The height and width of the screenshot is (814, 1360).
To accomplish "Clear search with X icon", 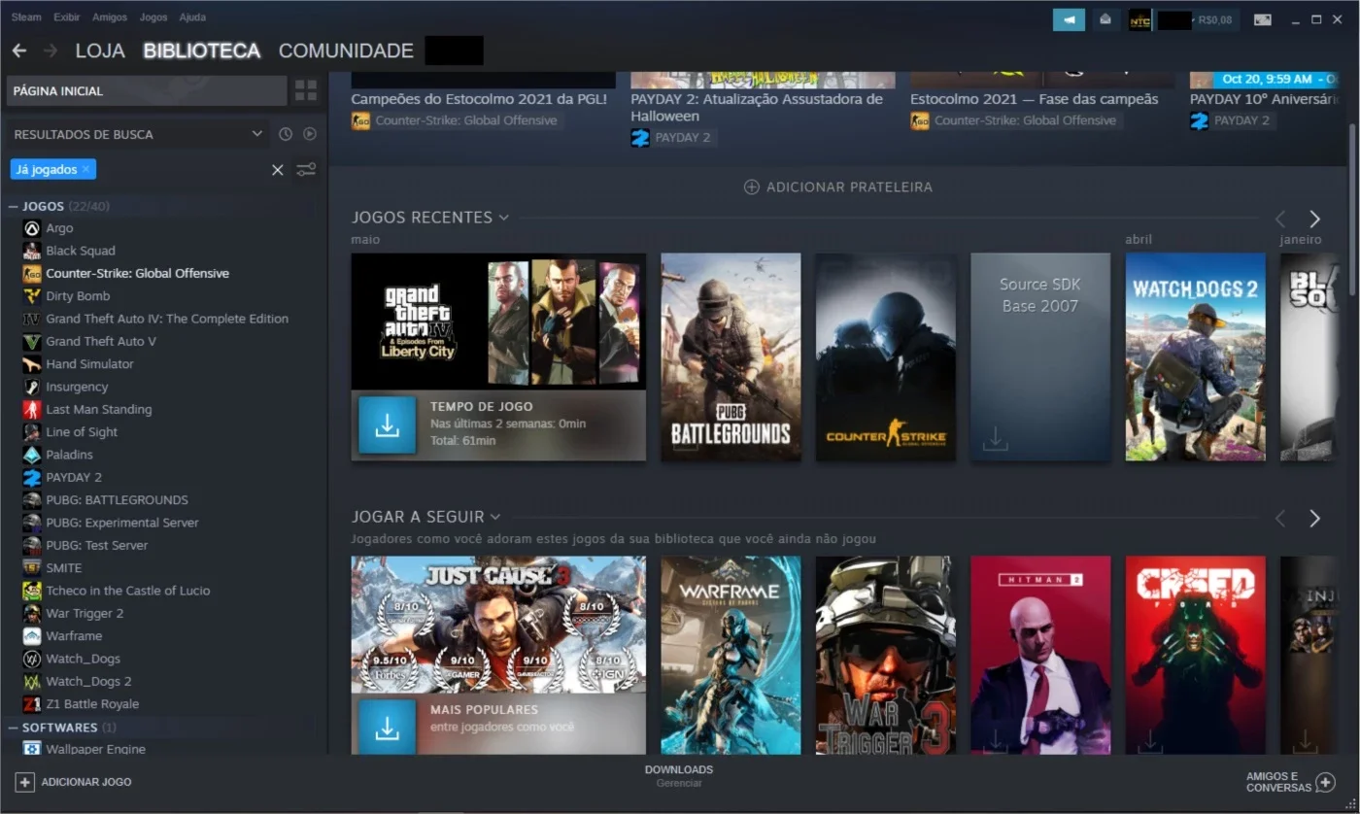I will [x=278, y=170].
